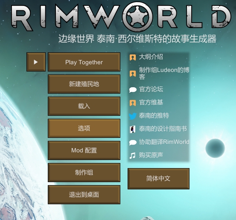Open the 购买原声 soundtrack link

point(151,155)
